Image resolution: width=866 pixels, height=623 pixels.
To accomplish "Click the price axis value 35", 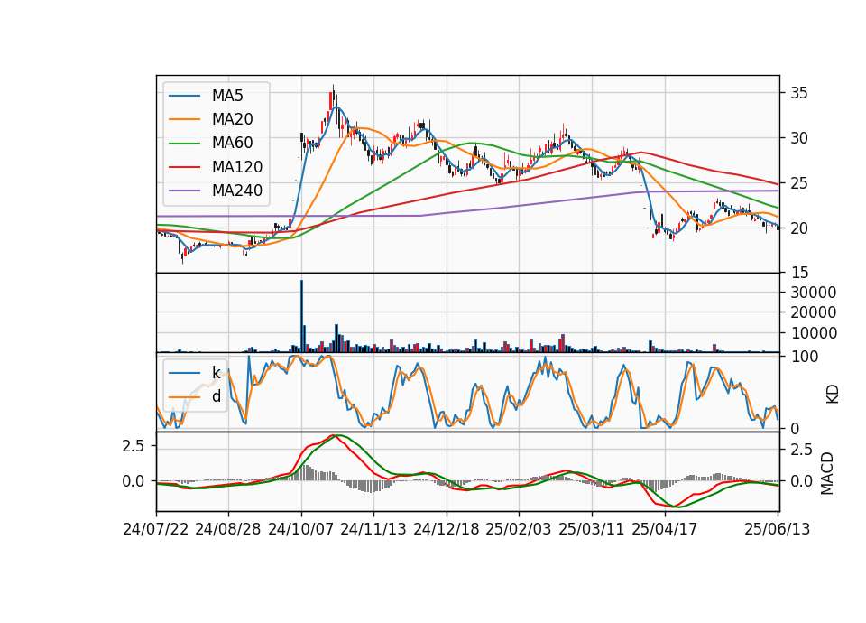I will [798, 93].
